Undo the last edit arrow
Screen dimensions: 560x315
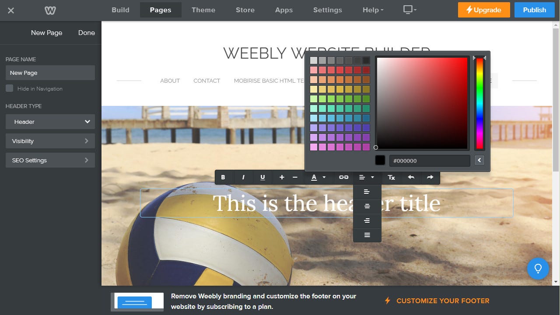(x=411, y=177)
